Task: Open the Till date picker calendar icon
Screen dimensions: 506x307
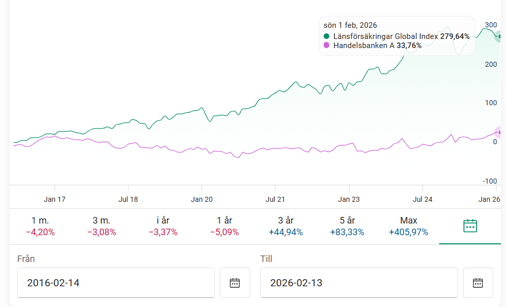Action: point(478,283)
